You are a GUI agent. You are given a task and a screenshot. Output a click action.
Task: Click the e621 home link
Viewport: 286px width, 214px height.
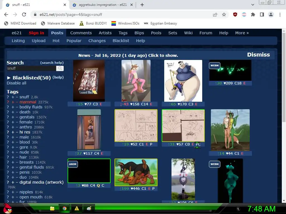(x=16, y=33)
